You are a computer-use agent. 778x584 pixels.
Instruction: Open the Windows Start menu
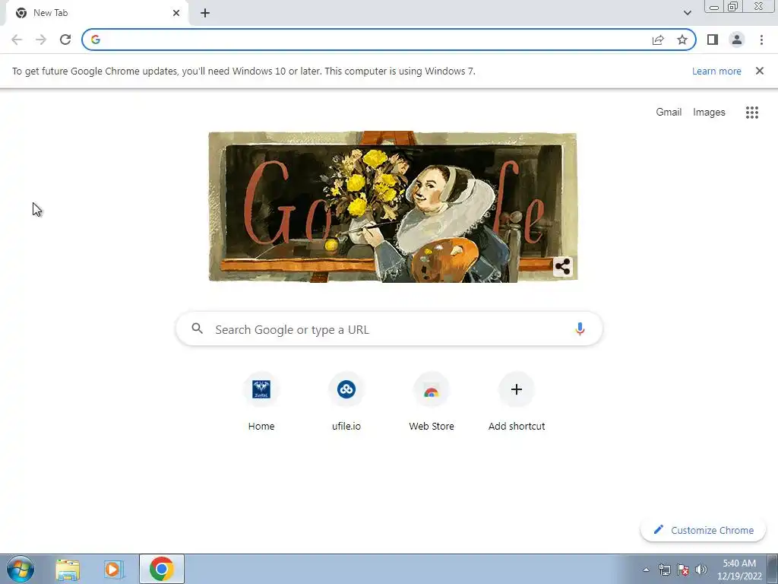pyautogui.click(x=21, y=570)
